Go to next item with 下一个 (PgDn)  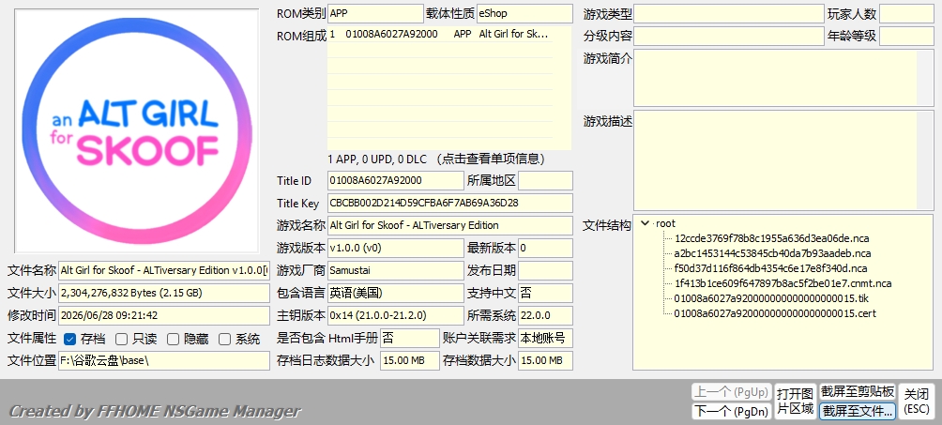(731, 411)
